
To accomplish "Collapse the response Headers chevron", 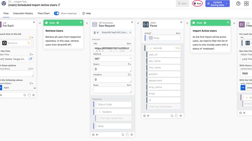I will click(100, 112).
